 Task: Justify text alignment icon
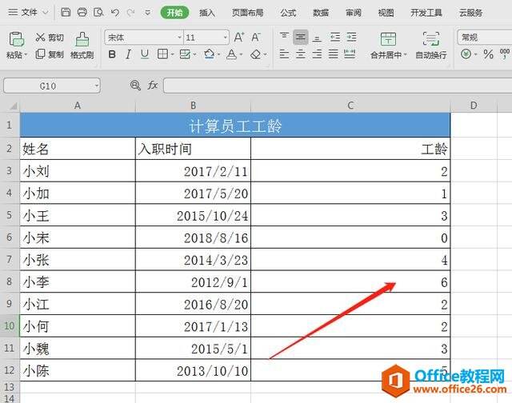333,54
